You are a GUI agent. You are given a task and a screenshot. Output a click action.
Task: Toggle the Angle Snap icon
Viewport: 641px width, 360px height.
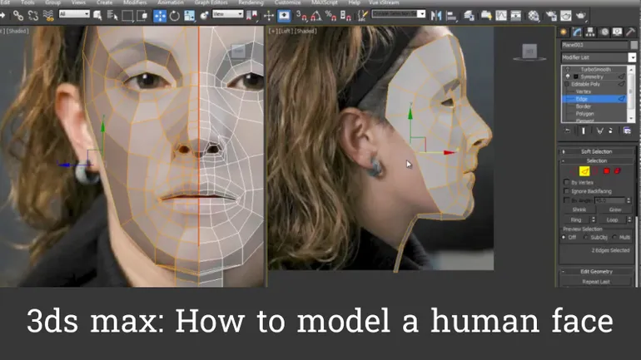[x=316, y=16]
